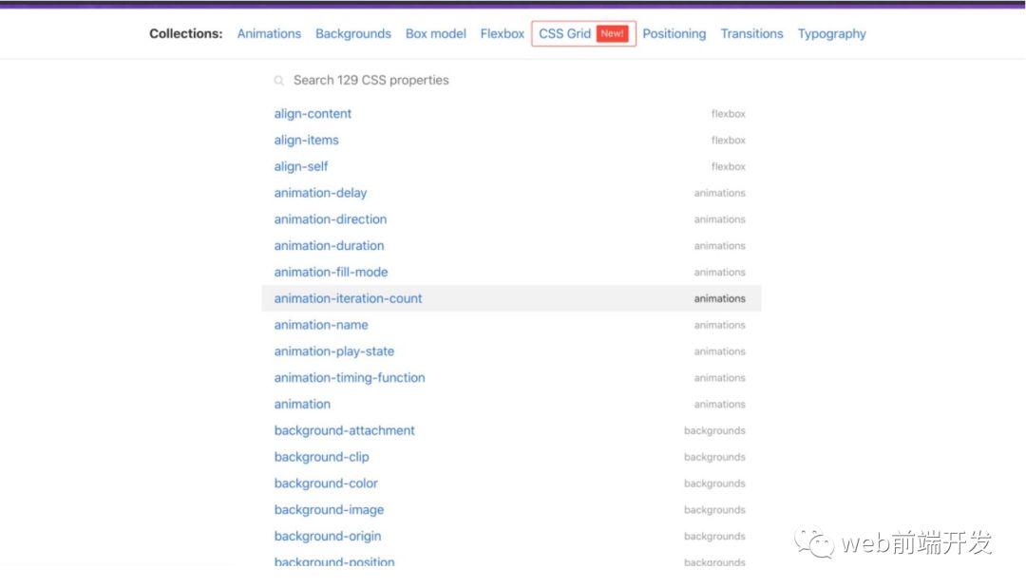Open the Animations collection
1026x588 pixels.
(x=269, y=33)
